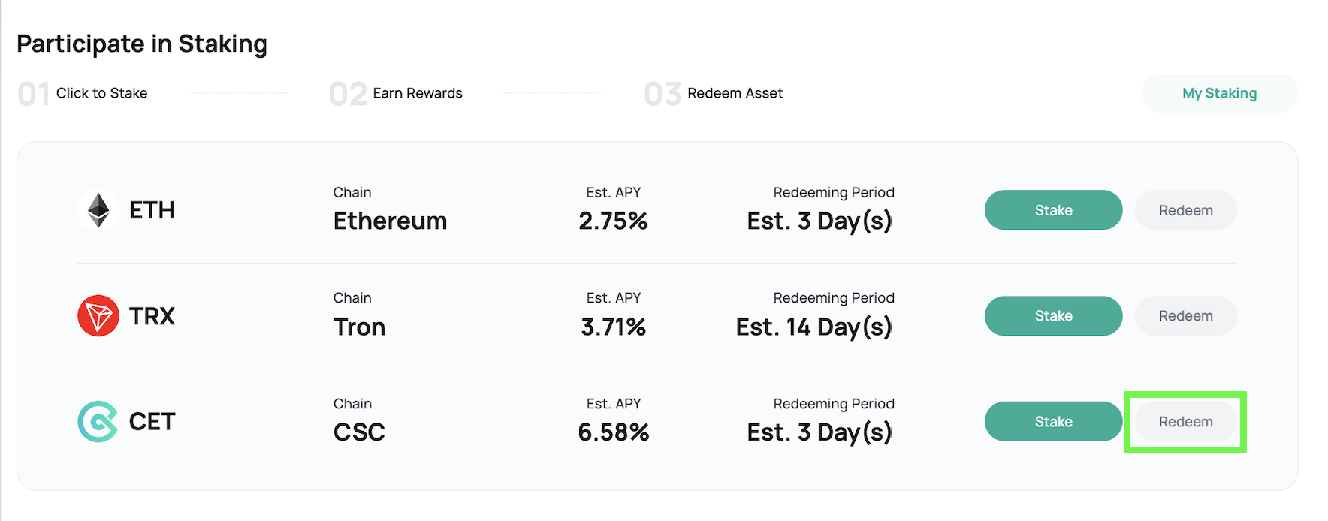
Task: Click the Participate in Staking heading
Action: (x=142, y=44)
